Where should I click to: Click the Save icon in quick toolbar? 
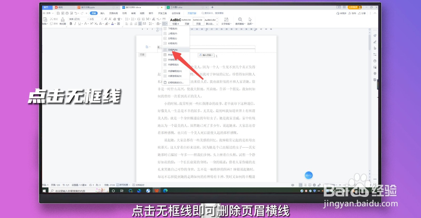(58, 13)
